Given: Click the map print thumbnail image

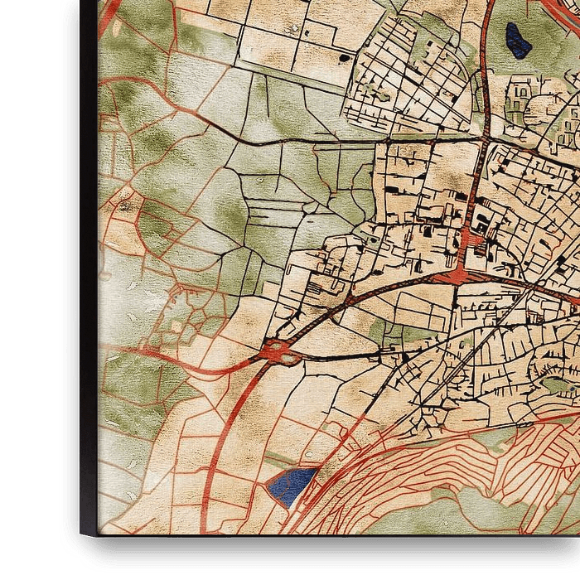Looking at the screenshot, I should 331,265.
